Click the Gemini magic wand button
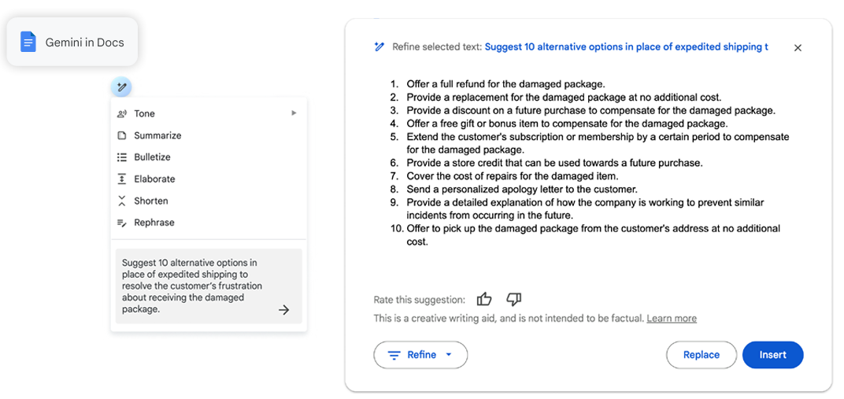This screenshot has width=844, height=399. (x=121, y=87)
